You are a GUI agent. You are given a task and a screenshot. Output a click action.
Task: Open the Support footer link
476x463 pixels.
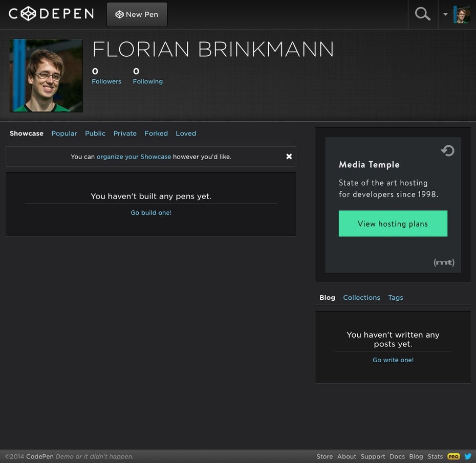[373, 457]
